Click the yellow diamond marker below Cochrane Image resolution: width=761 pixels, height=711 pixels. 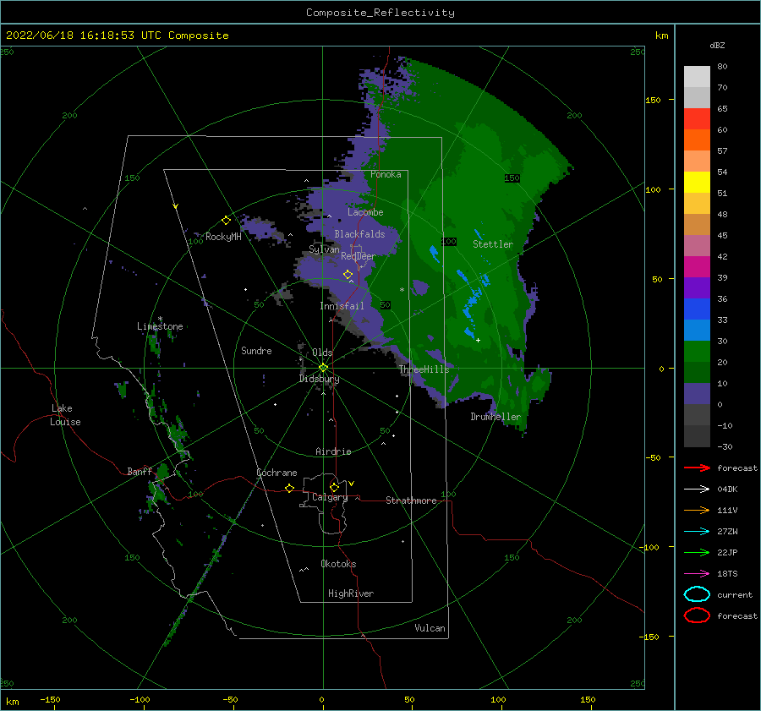[290, 488]
